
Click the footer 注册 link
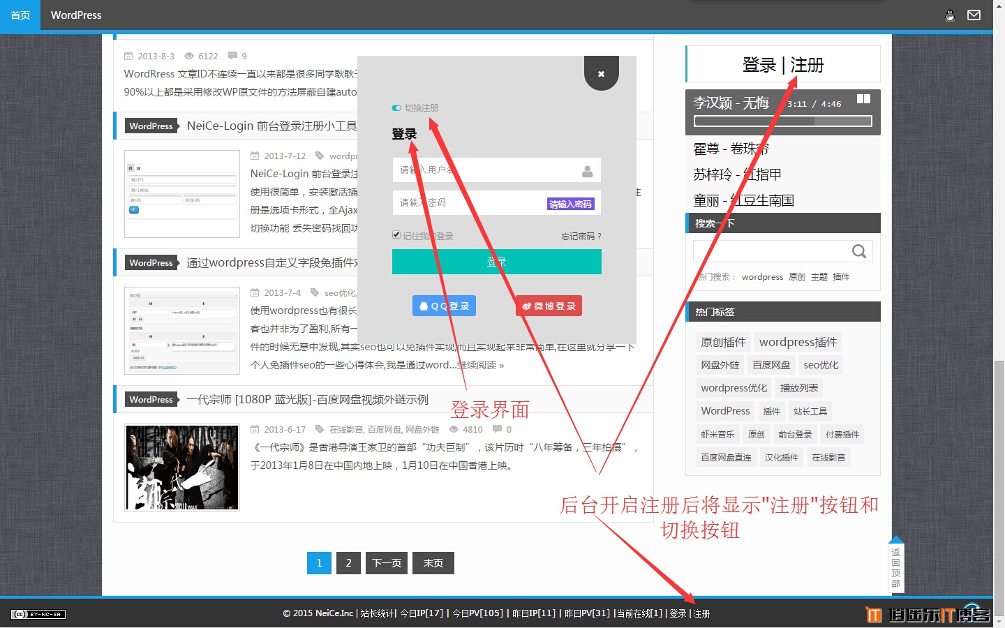click(x=701, y=613)
